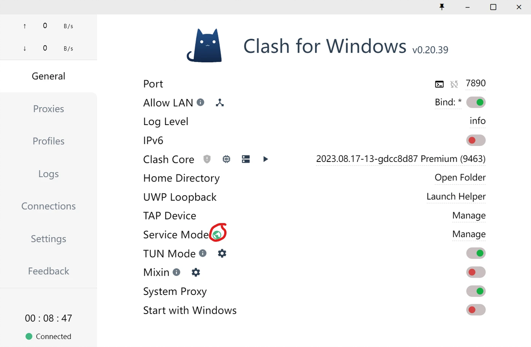Screen dimensions: 531x347
Task: Open Mixin gear settings
Action: click(196, 272)
